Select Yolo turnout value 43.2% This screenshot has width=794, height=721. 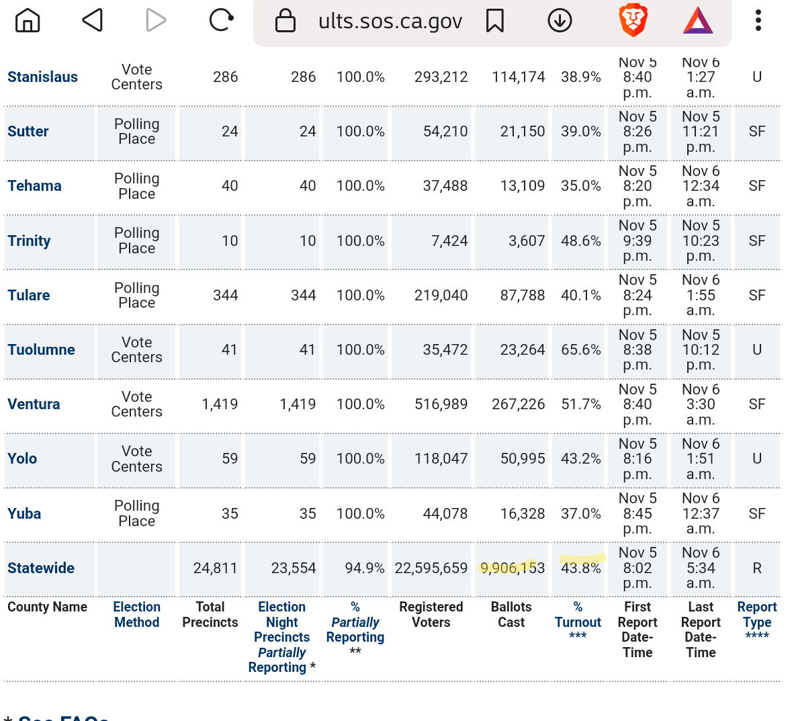click(581, 458)
